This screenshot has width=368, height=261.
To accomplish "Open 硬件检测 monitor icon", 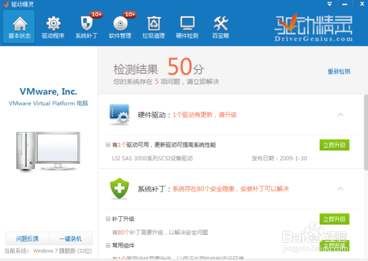I will (x=187, y=27).
